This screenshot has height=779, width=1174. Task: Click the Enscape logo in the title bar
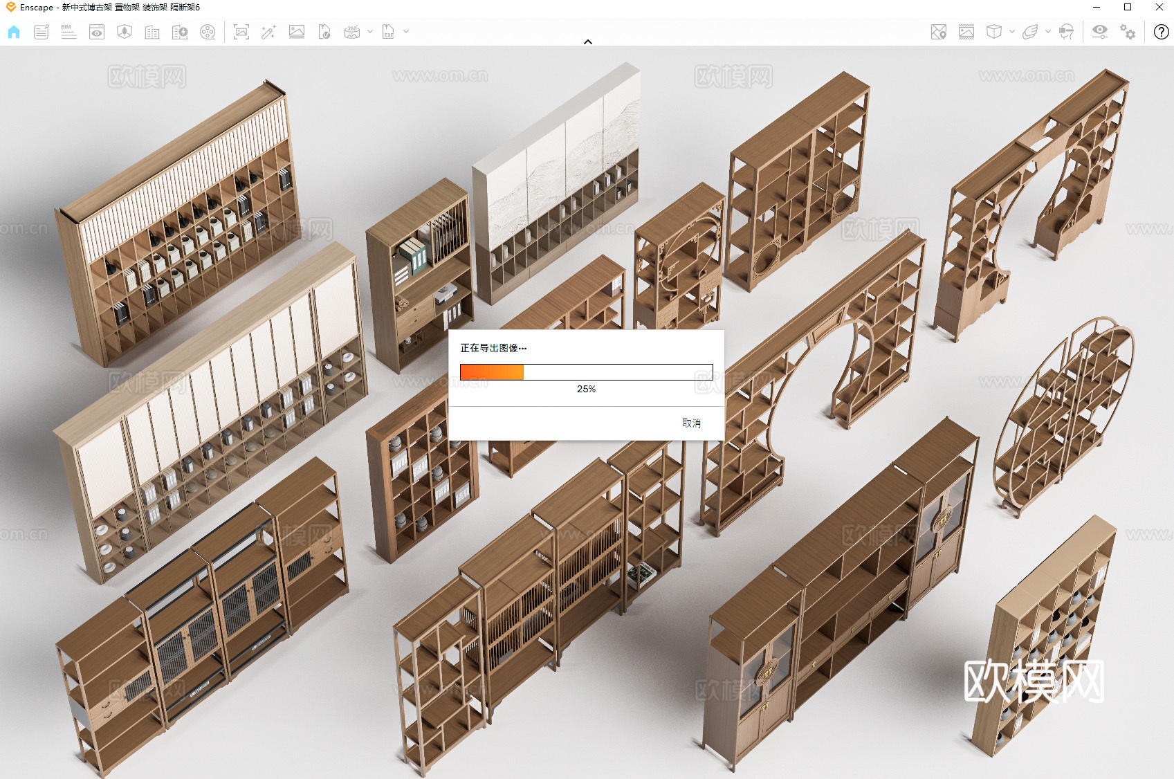10,7
